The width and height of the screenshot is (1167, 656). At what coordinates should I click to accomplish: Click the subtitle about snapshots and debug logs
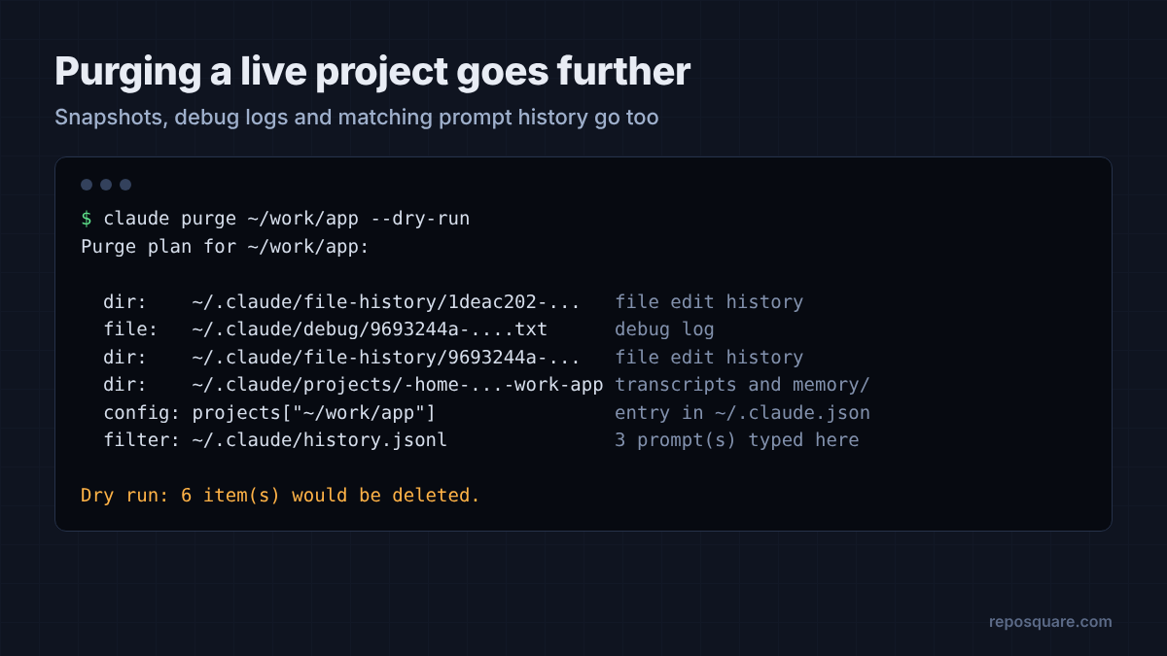point(357,118)
